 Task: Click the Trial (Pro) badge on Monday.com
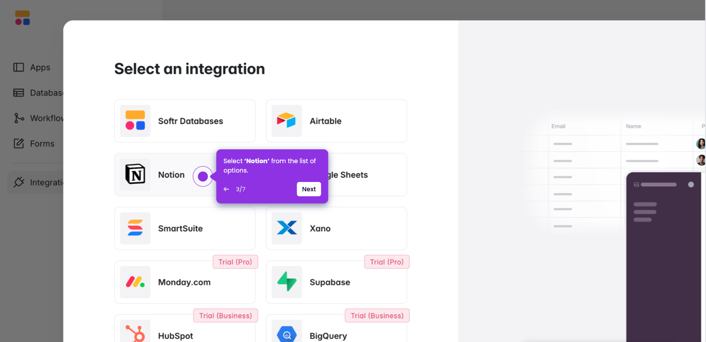pos(235,262)
